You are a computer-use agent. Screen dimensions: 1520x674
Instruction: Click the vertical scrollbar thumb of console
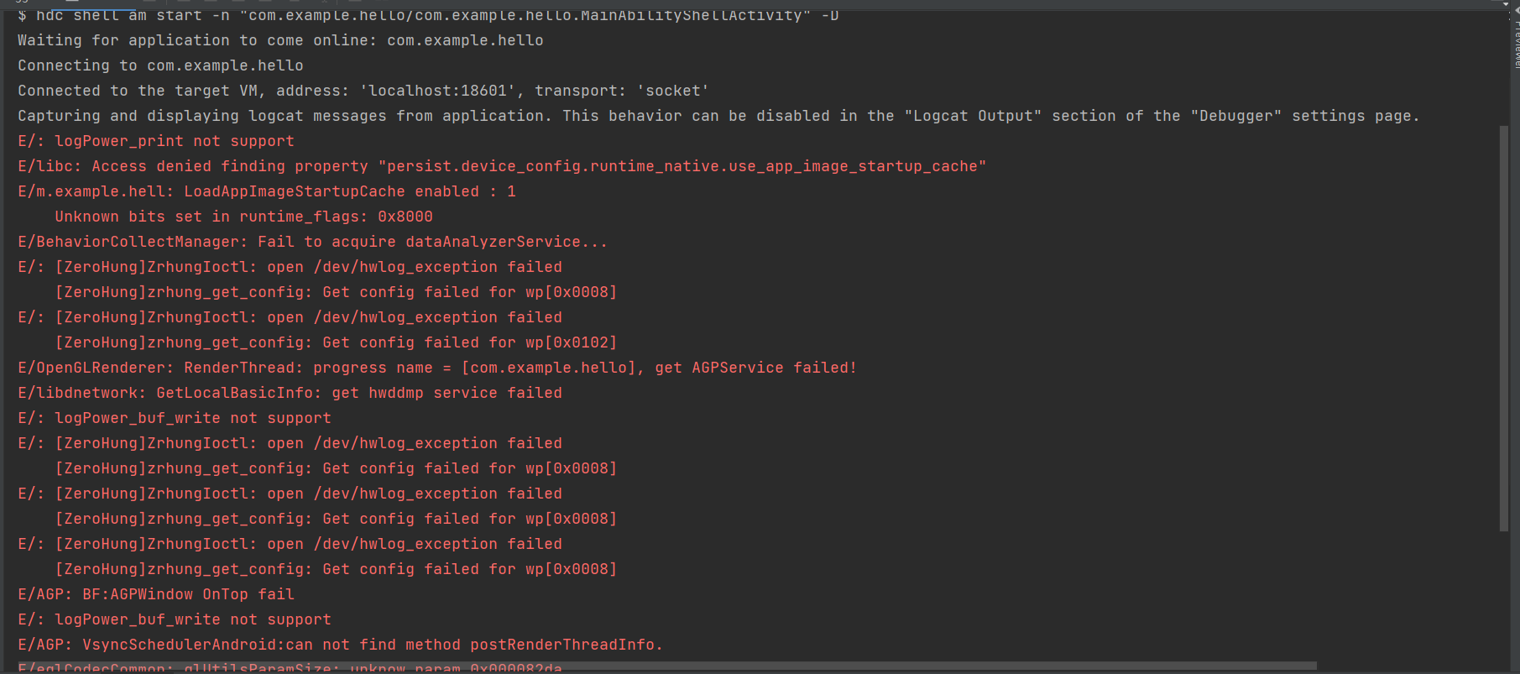pyautogui.click(x=1504, y=327)
